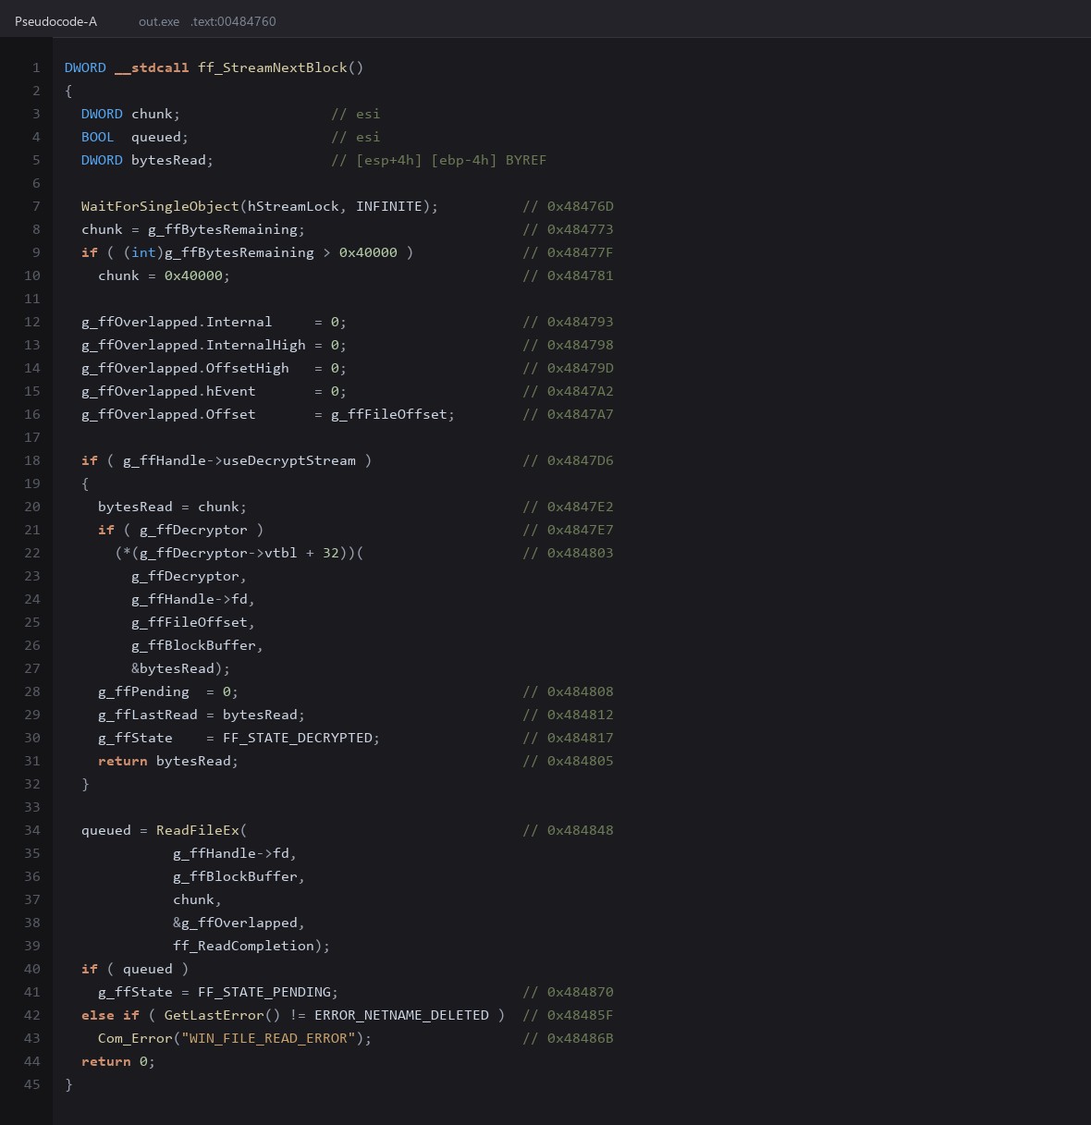1091x1125 pixels.
Task: Click the __stdcall calling convention keyword
Action: pyautogui.click(x=152, y=67)
